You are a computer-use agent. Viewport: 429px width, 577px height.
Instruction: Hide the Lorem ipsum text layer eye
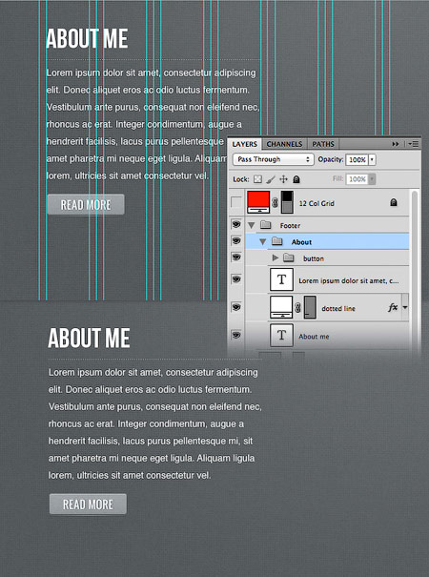point(236,279)
